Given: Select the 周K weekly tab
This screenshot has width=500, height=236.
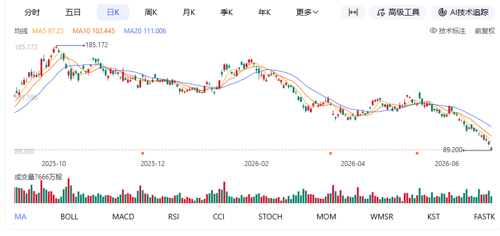Looking at the screenshot, I should click(151, 12).
